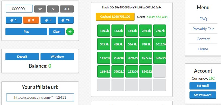
Task: Click the Currency LTC label
Action: [x=203, y=78]
